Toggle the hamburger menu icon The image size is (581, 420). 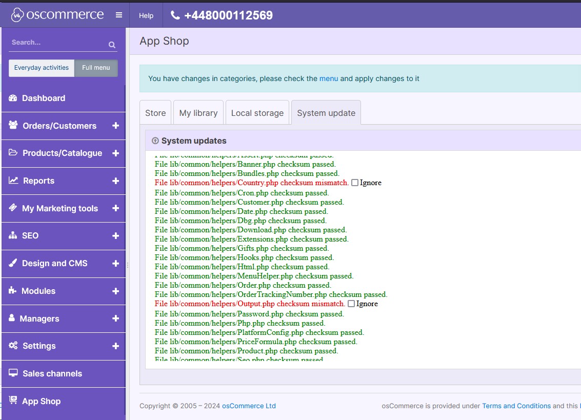click(119, 15)
